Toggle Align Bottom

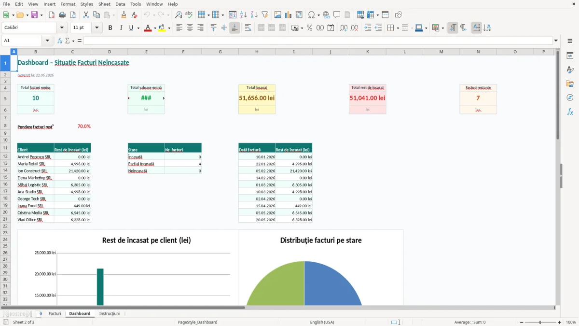pyautogui.click(x=234, y=28)
